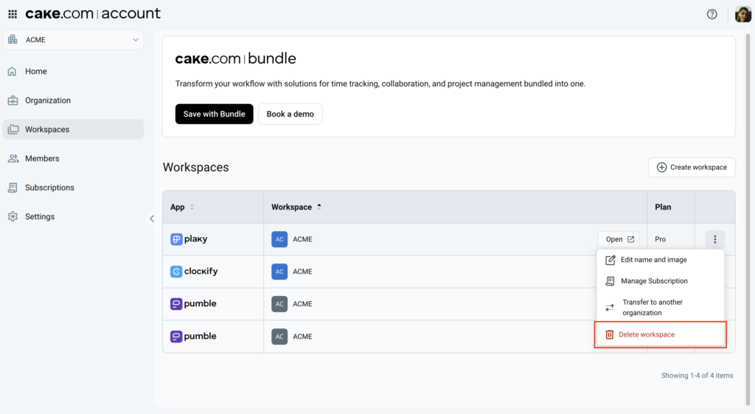
Task: Select Workspaces in the sidebar
Action: coord(73,129)
